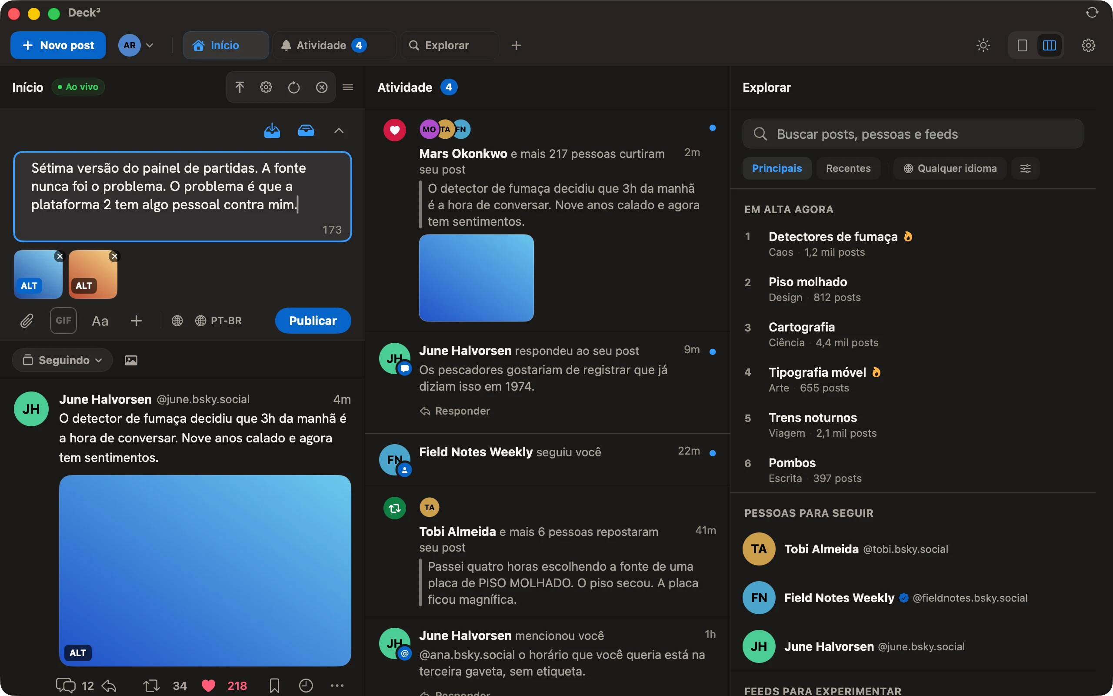
Task: Focus the Buscar posts, pessoas e feeds field
Action: click(x=913, y=134)
